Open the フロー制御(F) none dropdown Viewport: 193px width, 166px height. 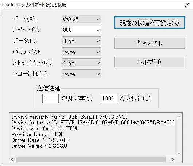[82, 74]
